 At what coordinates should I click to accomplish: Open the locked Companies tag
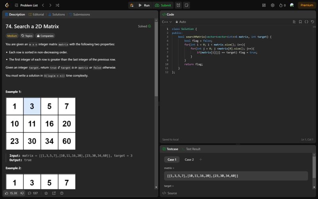(x=45, y=36)
